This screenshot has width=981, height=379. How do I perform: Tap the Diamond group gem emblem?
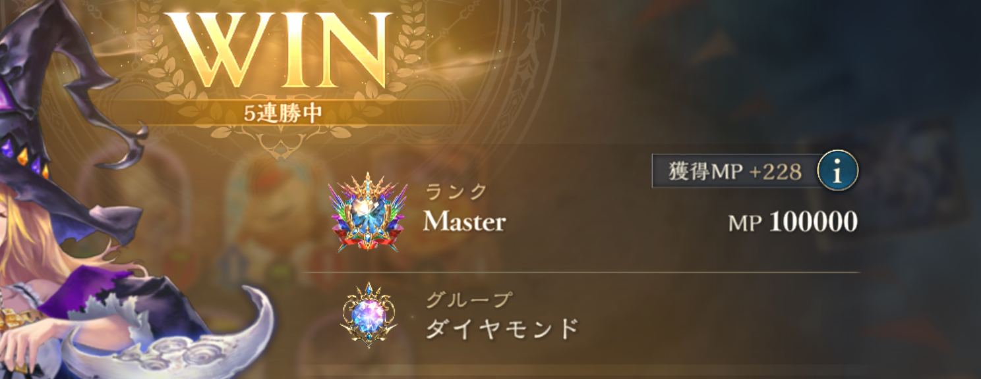click(369, 316)
